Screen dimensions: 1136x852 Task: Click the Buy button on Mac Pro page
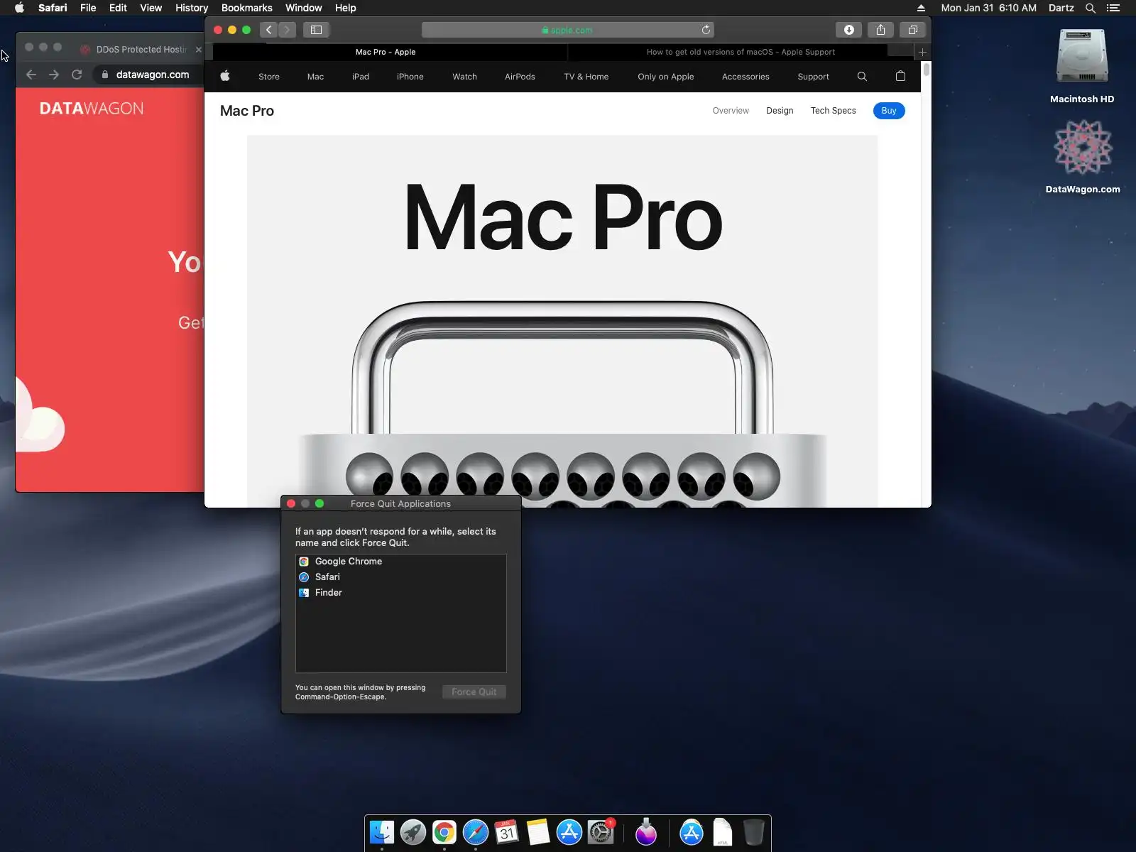coord(889,111)
